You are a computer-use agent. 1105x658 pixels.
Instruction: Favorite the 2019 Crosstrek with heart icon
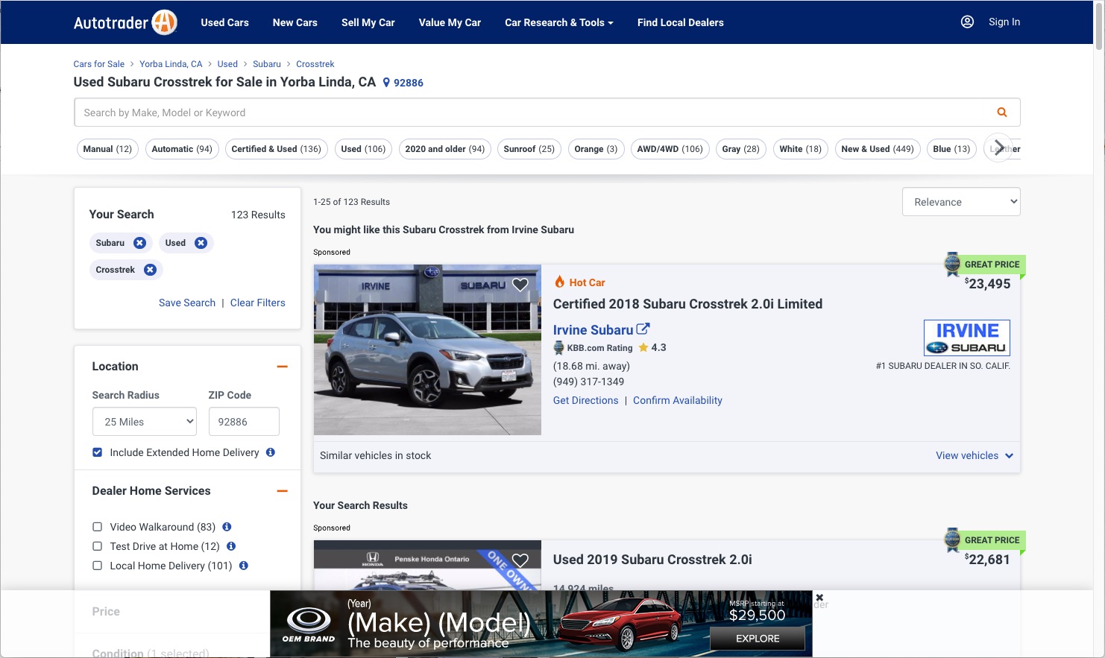pyautogui.click(x=520, y=560)
